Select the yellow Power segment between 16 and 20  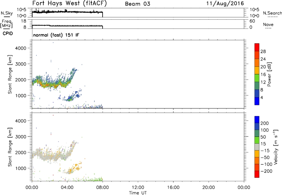pyautogui.click(x=257, y=70)
